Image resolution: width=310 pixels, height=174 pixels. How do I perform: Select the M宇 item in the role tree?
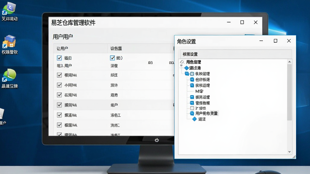click(x=199, y=91)
